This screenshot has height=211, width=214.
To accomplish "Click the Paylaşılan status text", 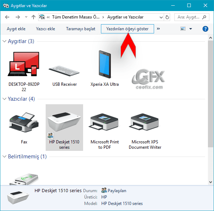I will coord(117,191).
